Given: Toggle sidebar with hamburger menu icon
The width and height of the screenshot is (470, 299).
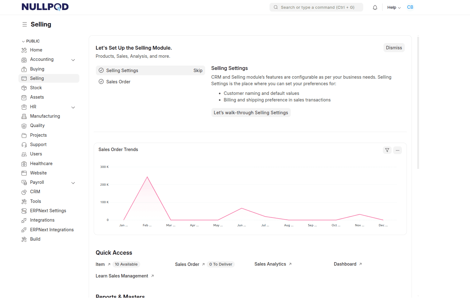Looking at the screenshot, I should 24,24.
